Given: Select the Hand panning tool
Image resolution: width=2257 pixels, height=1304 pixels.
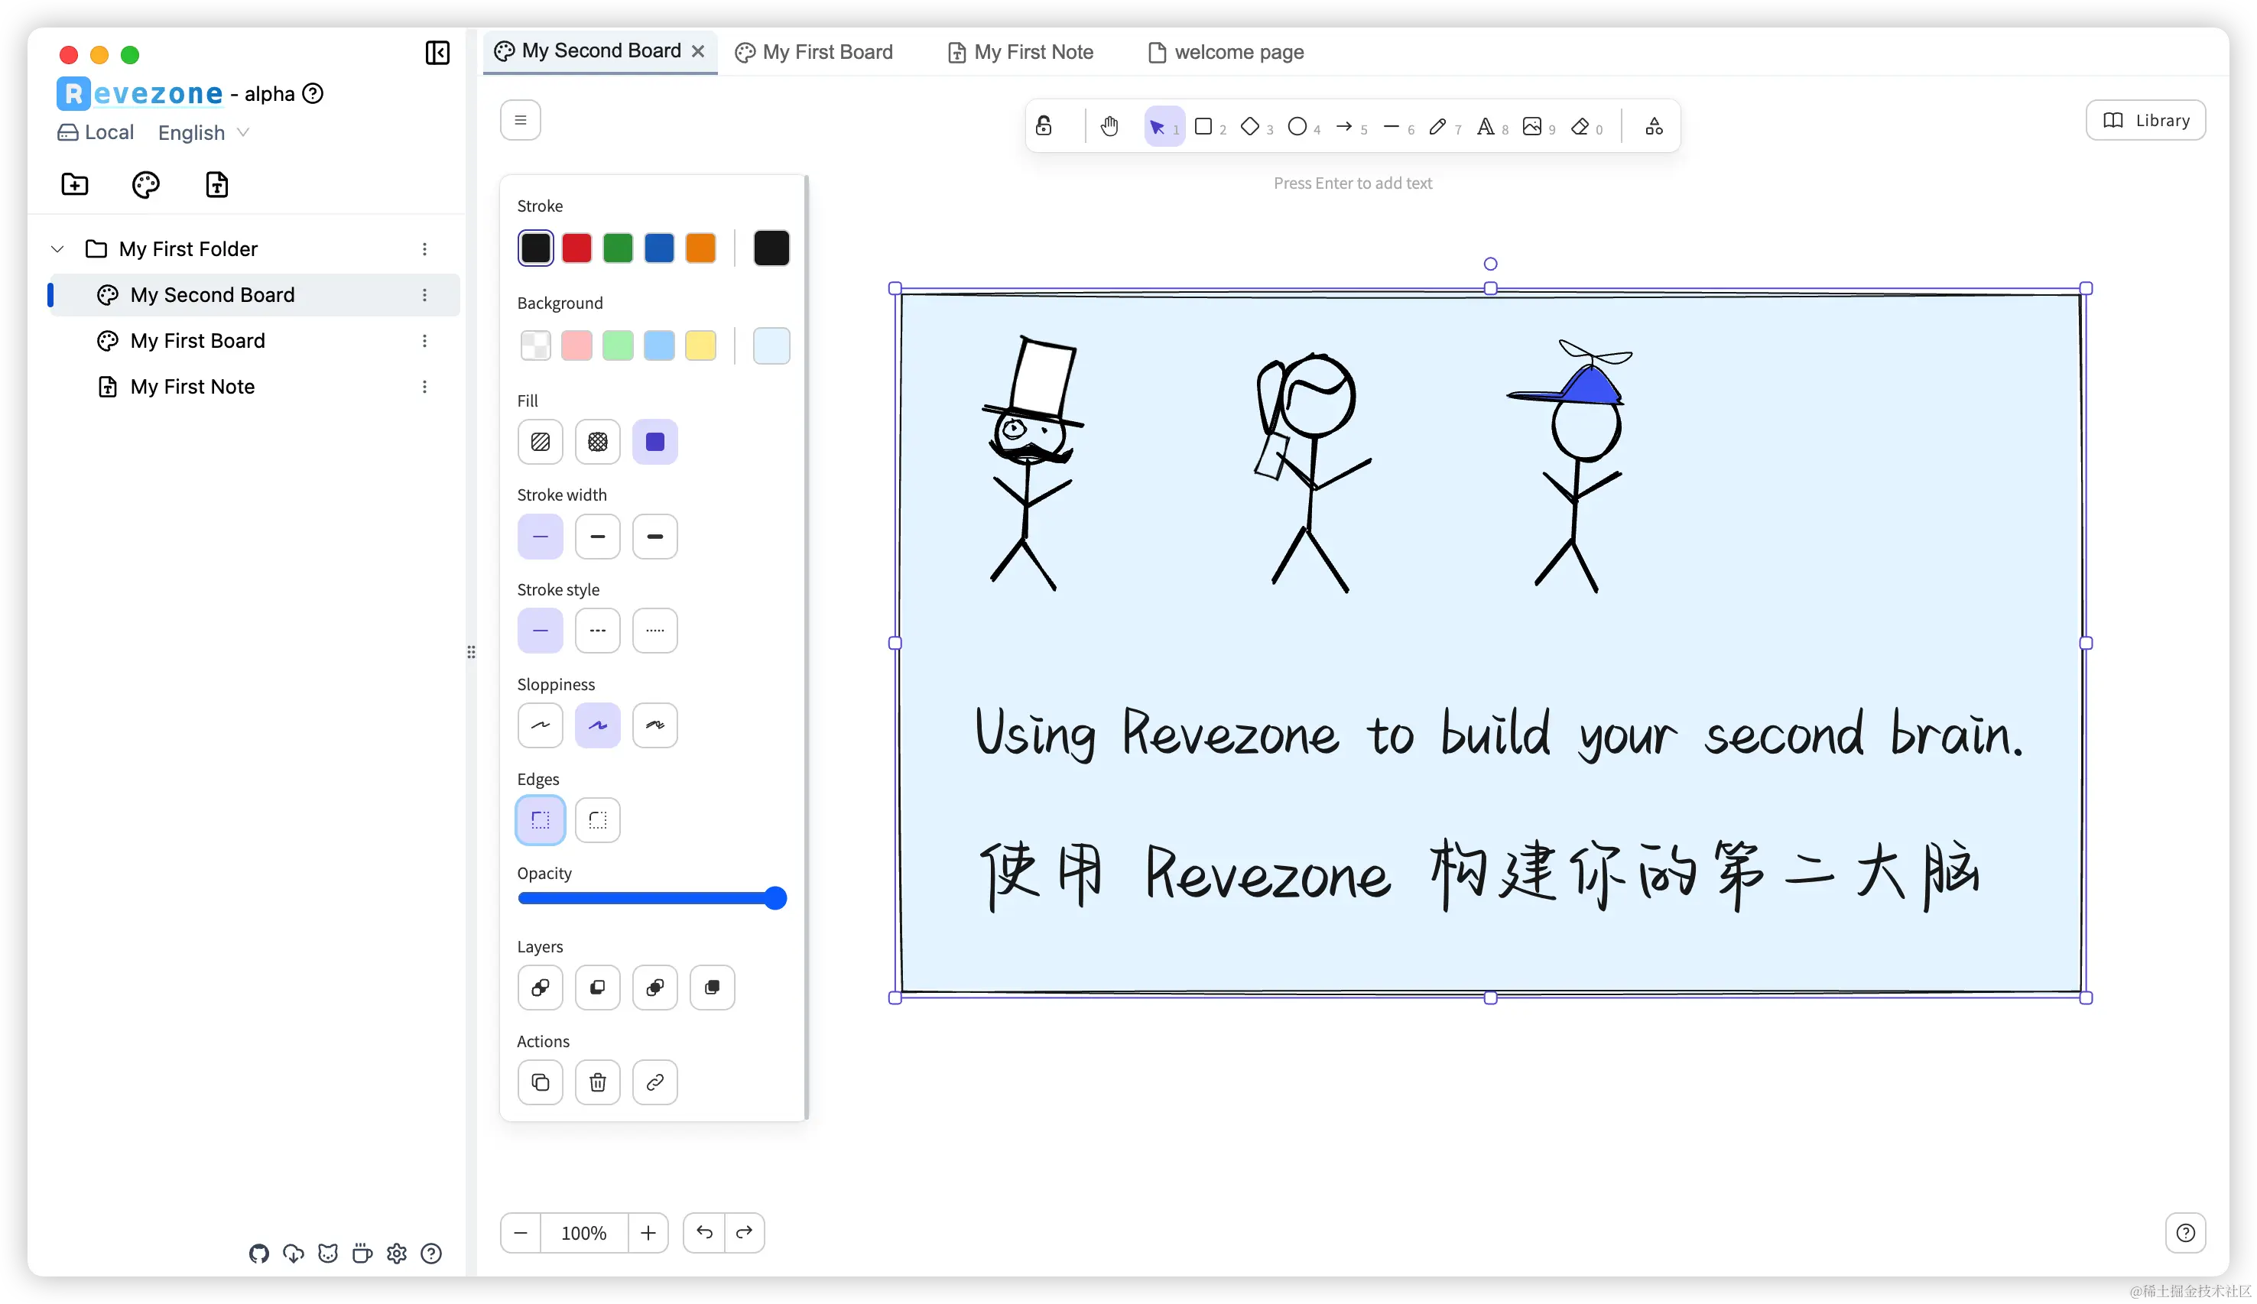Looking at the screenshot, I should pos(1109,126).
